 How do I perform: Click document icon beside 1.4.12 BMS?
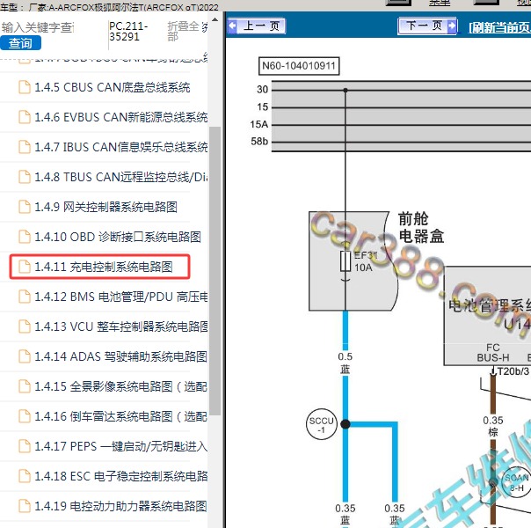tap(25, 297)
